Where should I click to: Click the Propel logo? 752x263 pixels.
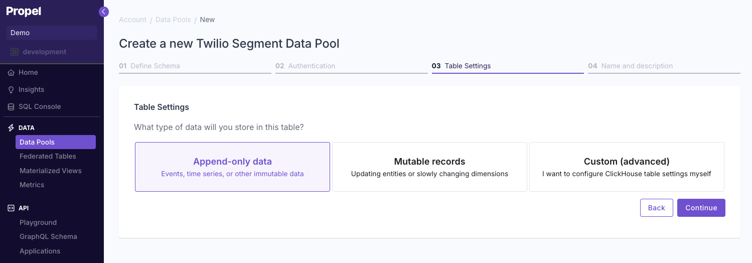(24, 12)
